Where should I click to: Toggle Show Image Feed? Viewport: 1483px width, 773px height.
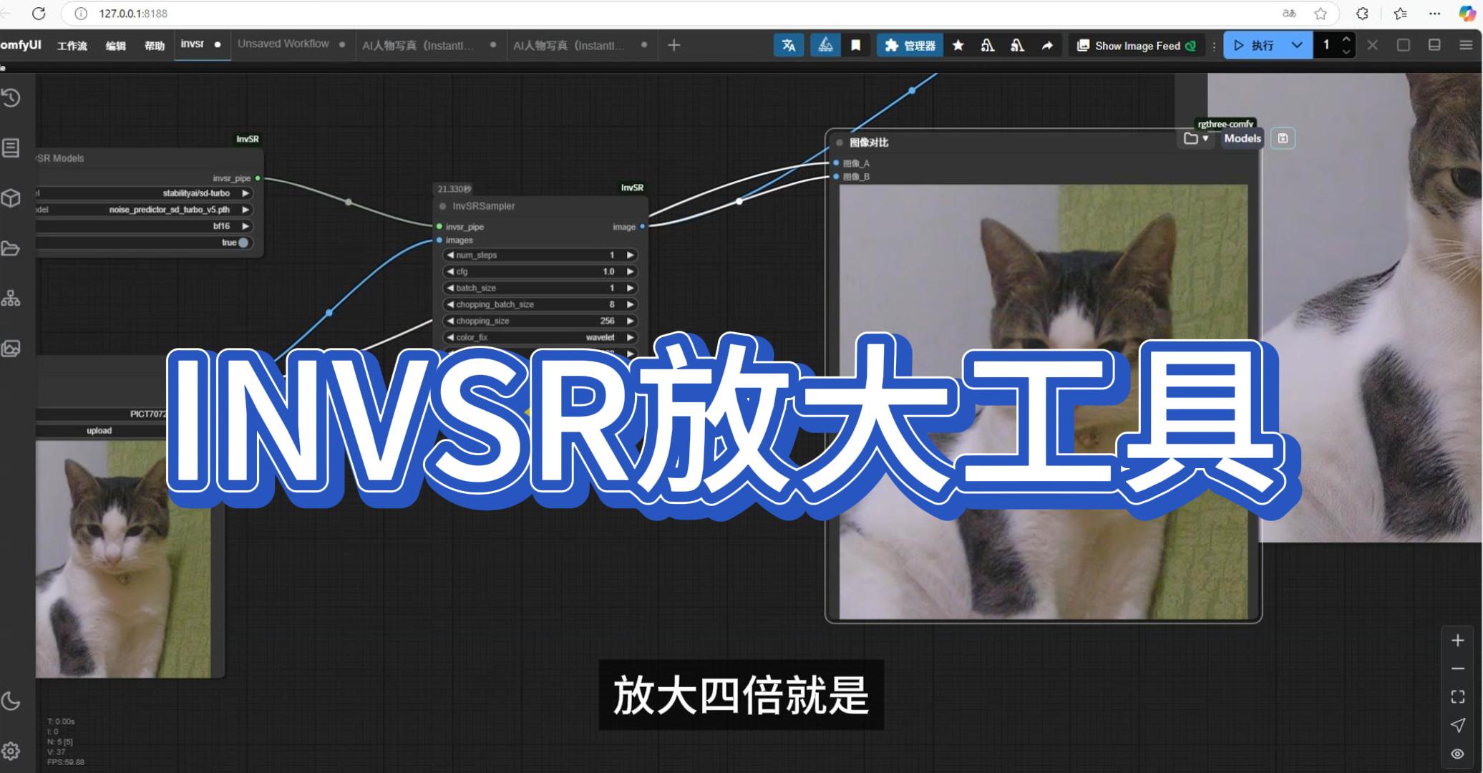[x=1137, y=45]
